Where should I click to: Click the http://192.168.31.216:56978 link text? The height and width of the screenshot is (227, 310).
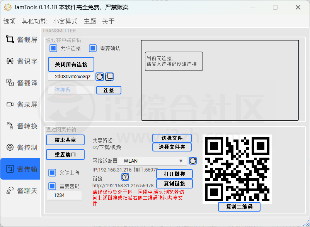pyautogui.click(x=123, y=186)
